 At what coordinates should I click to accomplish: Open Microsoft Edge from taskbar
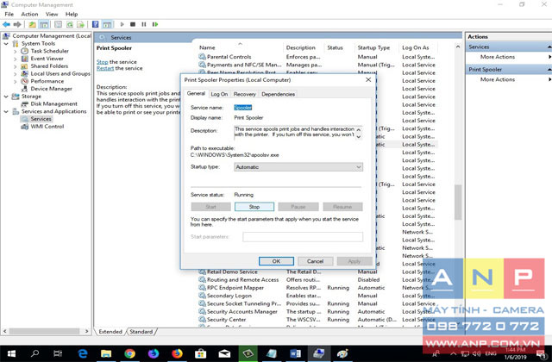(x=83, y=353)
